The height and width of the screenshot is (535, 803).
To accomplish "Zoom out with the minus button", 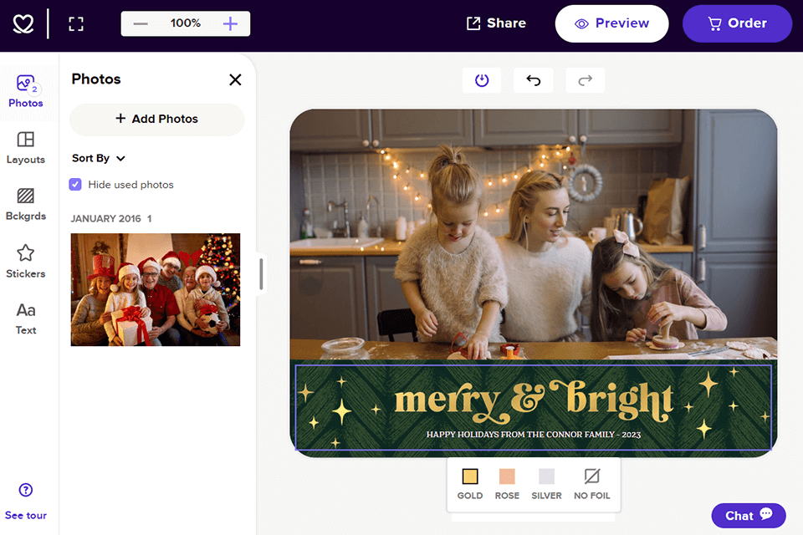I will (x=141, y=23).
